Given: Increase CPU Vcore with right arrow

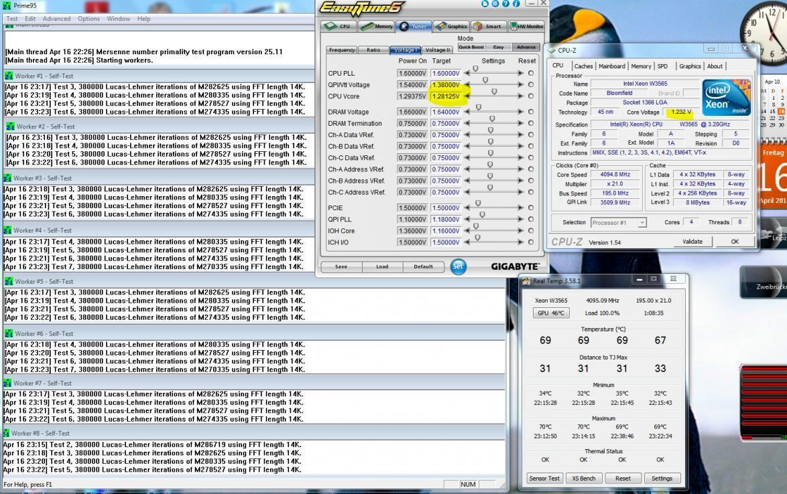Looking at the screenshot, I should 520,96.
